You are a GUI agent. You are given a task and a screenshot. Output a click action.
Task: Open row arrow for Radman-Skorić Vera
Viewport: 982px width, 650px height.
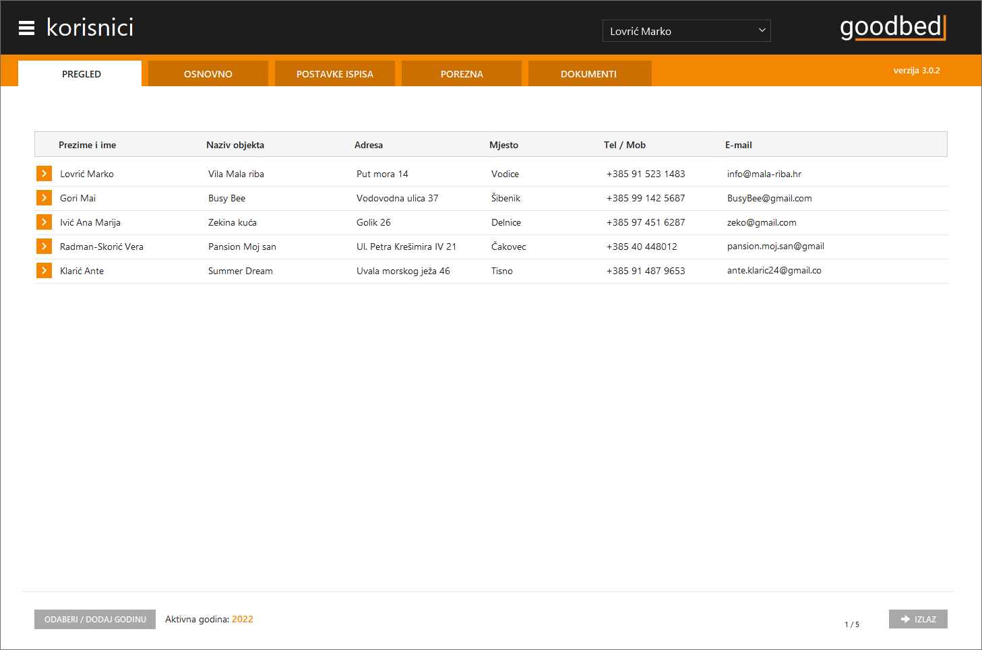coord(44,247)
